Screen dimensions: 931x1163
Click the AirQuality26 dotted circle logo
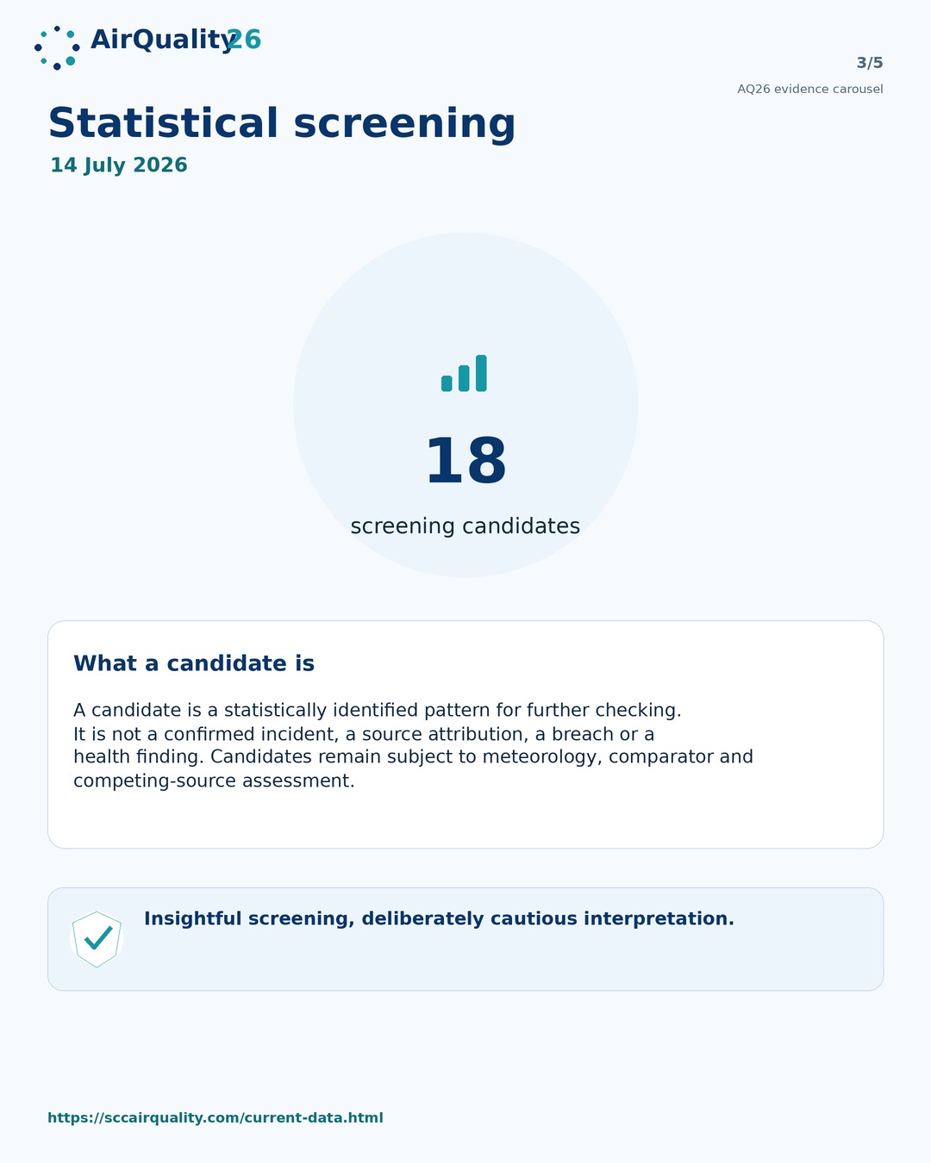point(57,47)
